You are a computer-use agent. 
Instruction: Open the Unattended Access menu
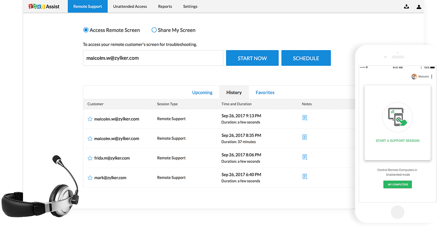(130, 7)
